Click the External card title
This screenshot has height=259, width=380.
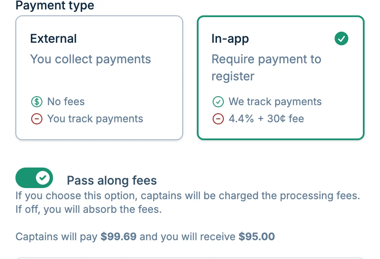point(53,38)
